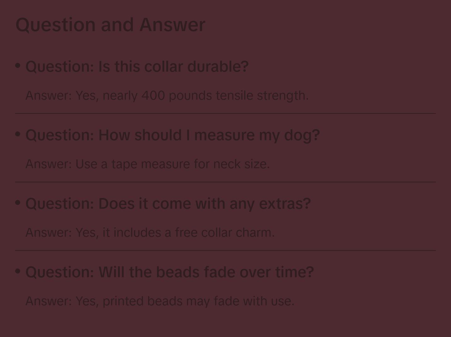
Task: Click the answer about using a tape measure
Action: point(147,164)
